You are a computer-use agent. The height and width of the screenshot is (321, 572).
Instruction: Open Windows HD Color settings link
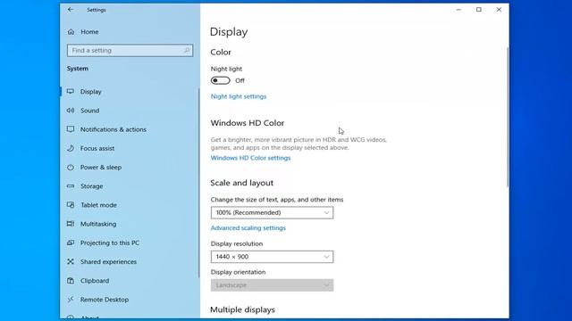(x=250, y=158)
